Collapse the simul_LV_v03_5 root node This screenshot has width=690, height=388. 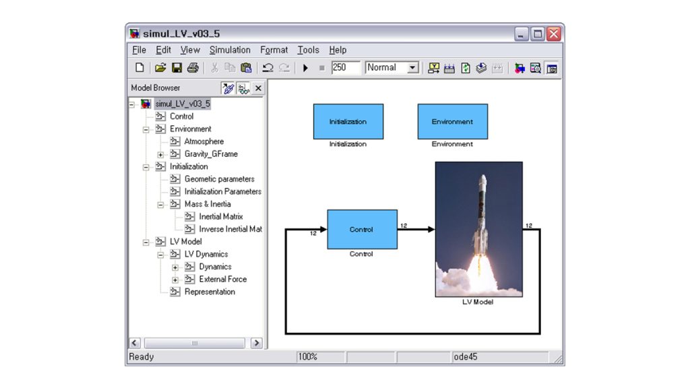[x=131, y=104]
